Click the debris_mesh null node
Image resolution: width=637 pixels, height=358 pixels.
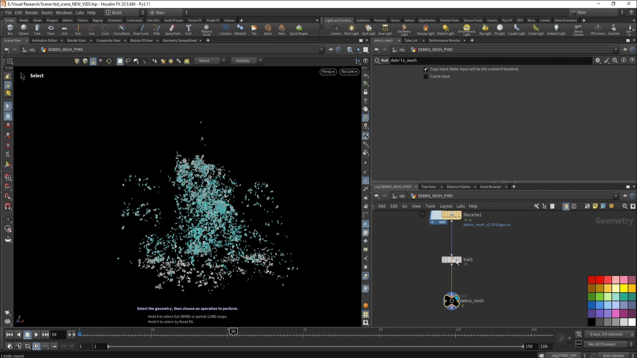[452, 301]
